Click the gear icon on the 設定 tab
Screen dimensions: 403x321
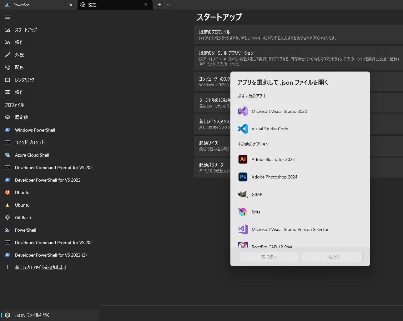point(83,5)
